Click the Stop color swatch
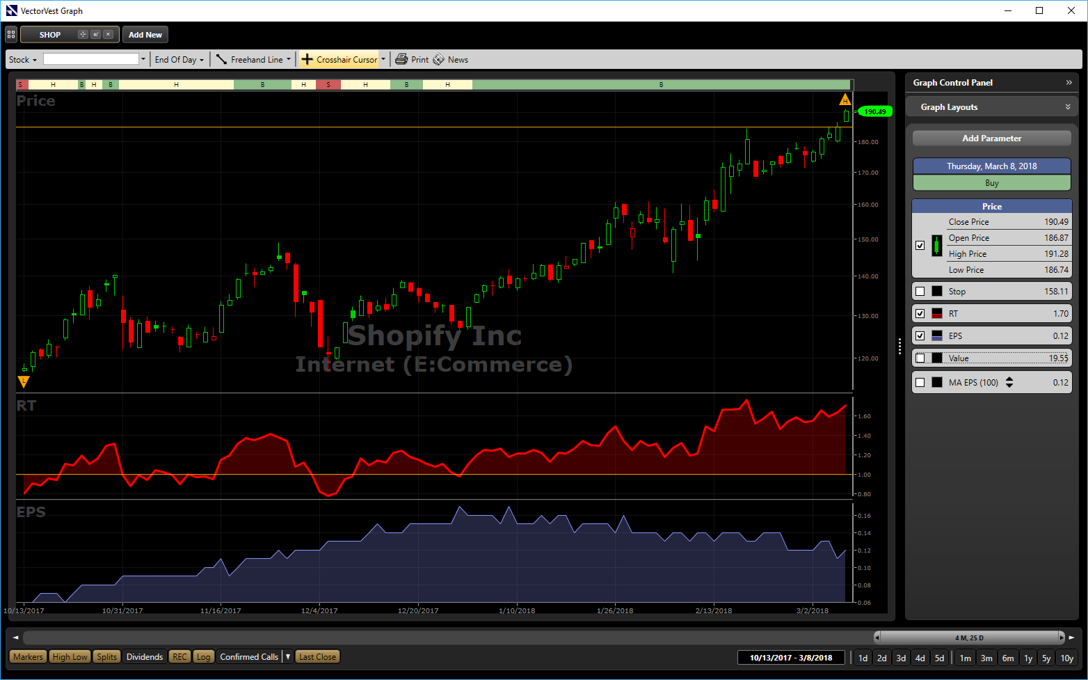1088x680 pixels. (x=937, y=292)
